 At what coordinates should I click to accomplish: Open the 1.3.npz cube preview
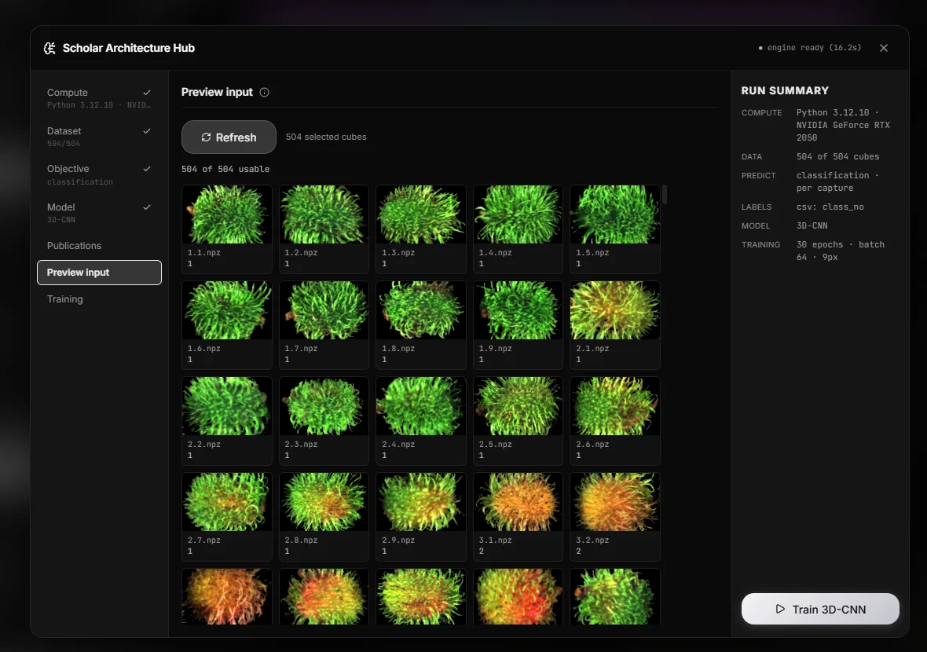coord(421,214)
